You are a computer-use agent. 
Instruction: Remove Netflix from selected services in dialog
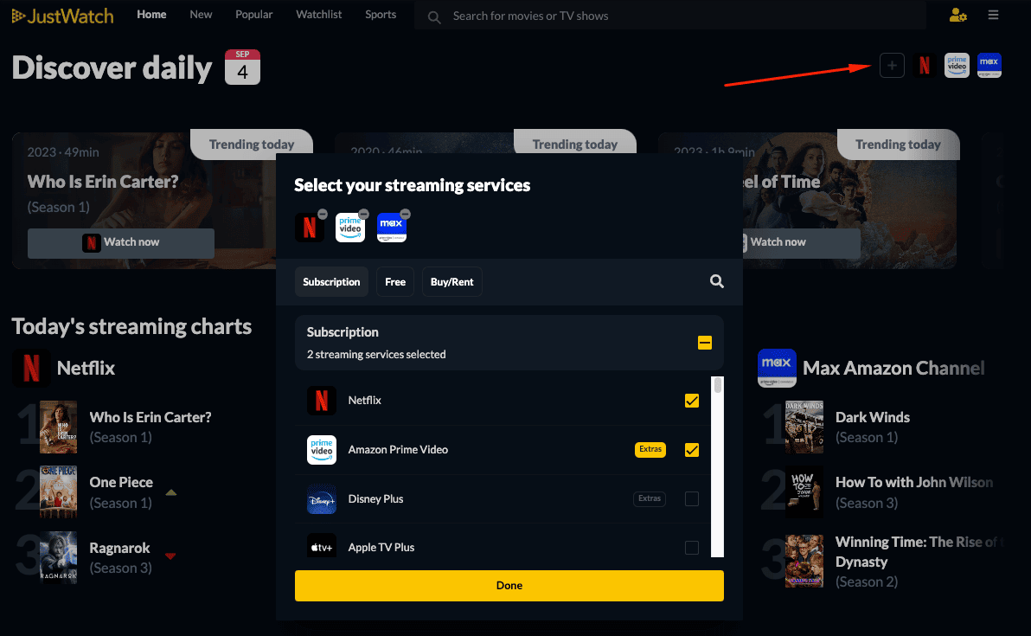click(323, 215)
